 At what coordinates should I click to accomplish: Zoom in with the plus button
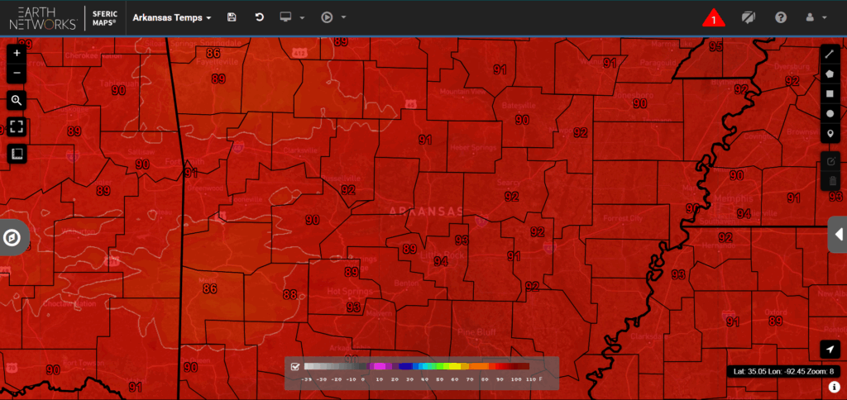(x=17, y=53)
